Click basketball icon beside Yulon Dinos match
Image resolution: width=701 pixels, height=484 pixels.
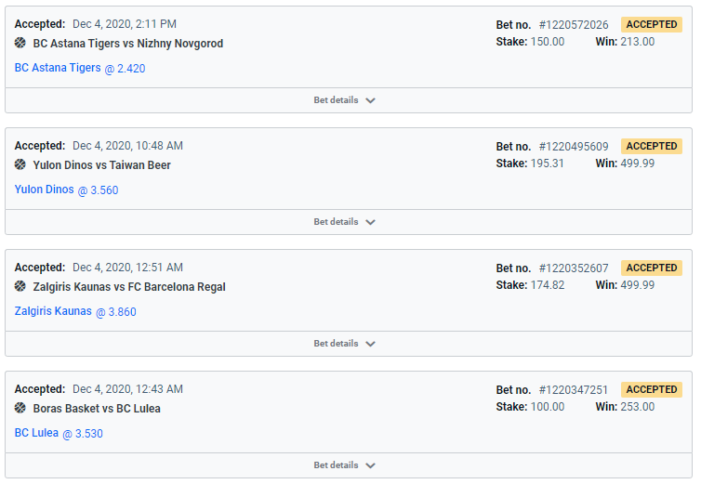[x=20, y=164]
